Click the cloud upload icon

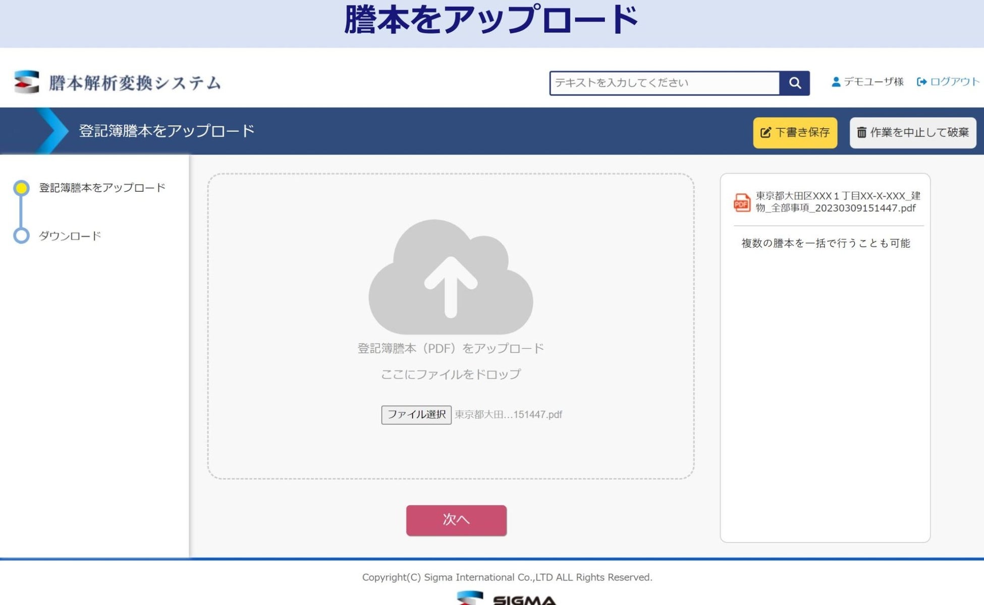click(x=451, y=277)
